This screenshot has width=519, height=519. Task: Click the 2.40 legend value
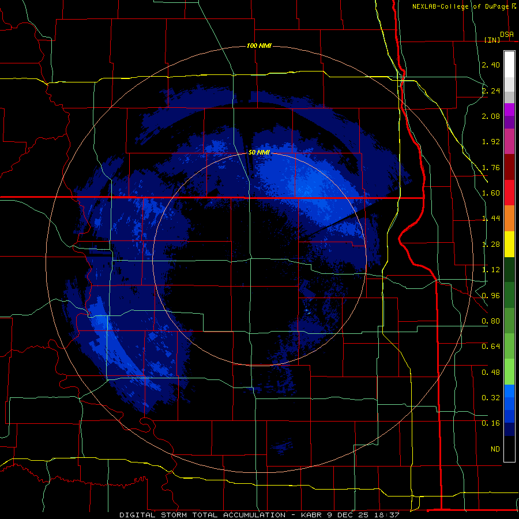coord(491,65)
